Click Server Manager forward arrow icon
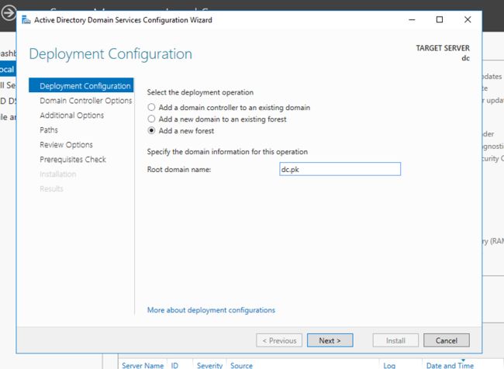Image resolution: width=504 pixels, height=369 pixels. [x=9, y=13]
